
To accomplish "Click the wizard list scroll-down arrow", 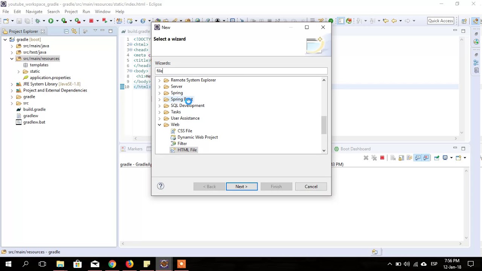I will (x=324, y=151).
